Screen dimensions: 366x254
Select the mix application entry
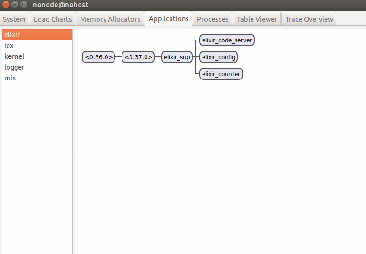pos(37,78)
